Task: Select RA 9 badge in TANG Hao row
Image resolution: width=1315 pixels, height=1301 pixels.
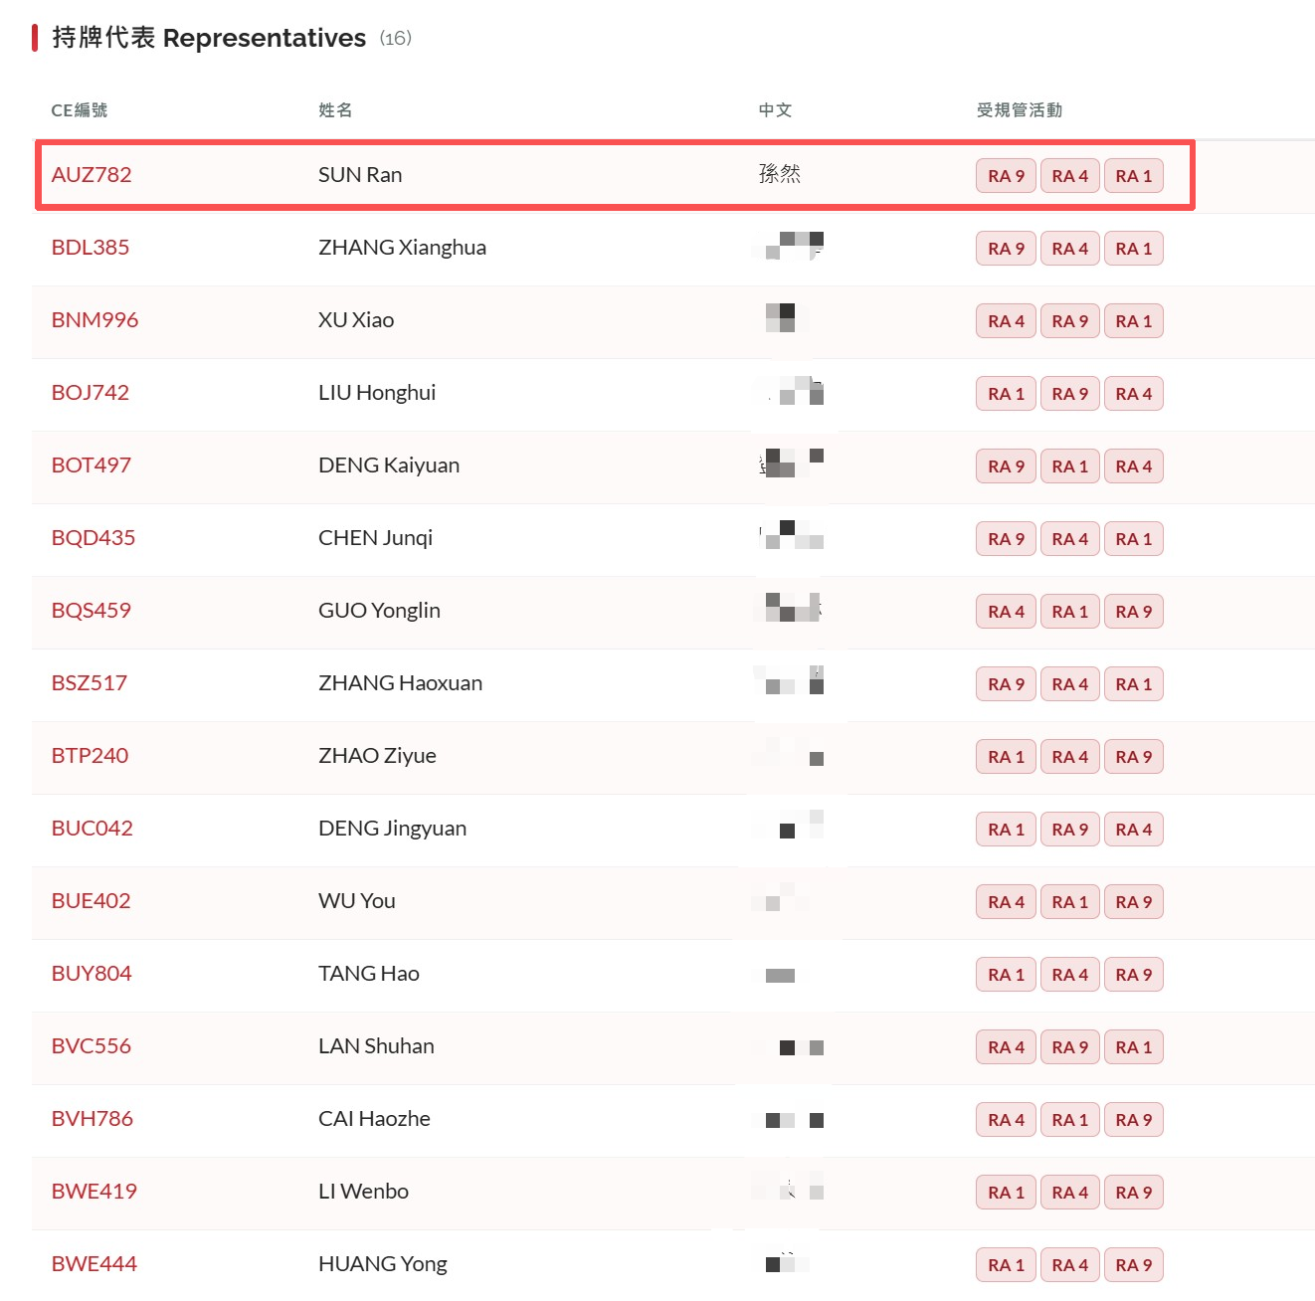Action: point(1133,975)
